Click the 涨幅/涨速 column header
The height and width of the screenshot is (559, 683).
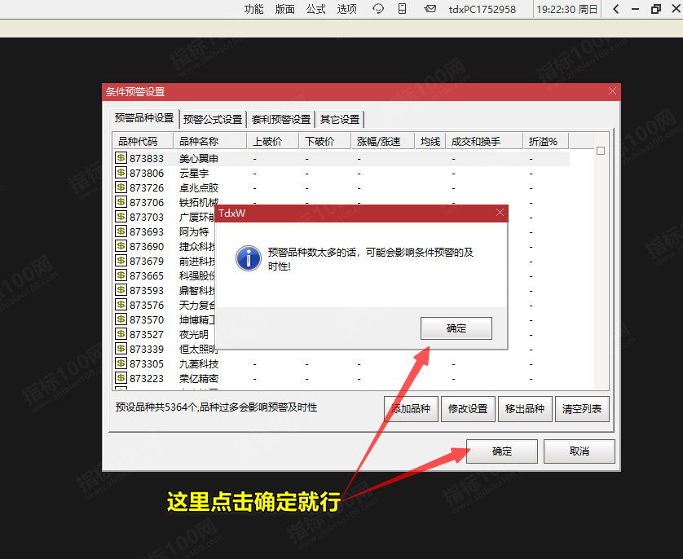[382, 142]
